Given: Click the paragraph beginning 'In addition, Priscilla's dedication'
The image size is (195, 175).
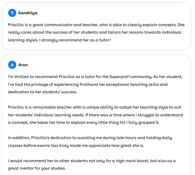Looking at the screenshot, I should click(x=90, y=142).
